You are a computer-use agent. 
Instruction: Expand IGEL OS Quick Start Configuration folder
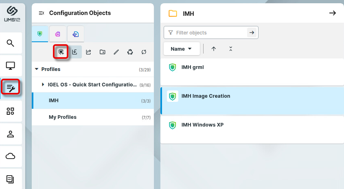click(x=44, y=85)
